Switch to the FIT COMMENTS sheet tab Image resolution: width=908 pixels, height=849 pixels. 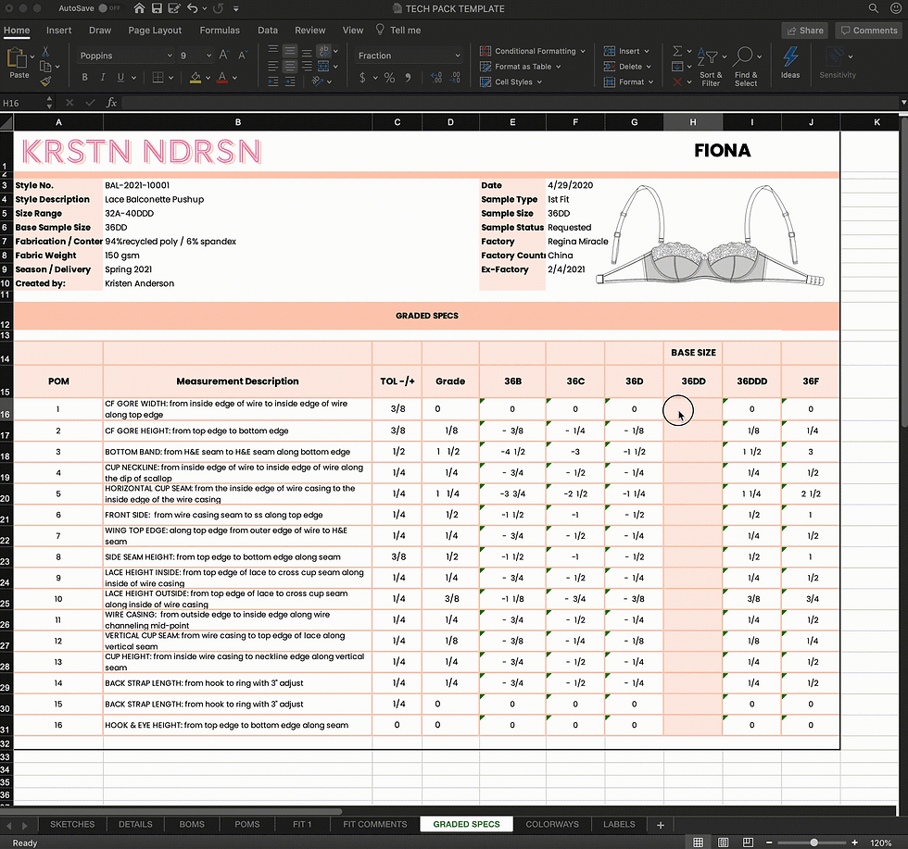pyautogui.click(x=374, y=824)
